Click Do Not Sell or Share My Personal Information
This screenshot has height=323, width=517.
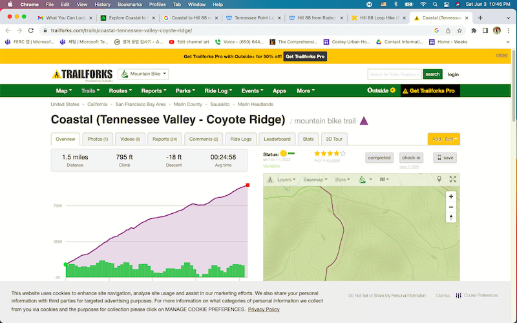pyautogui.click(x=387, y=296)
